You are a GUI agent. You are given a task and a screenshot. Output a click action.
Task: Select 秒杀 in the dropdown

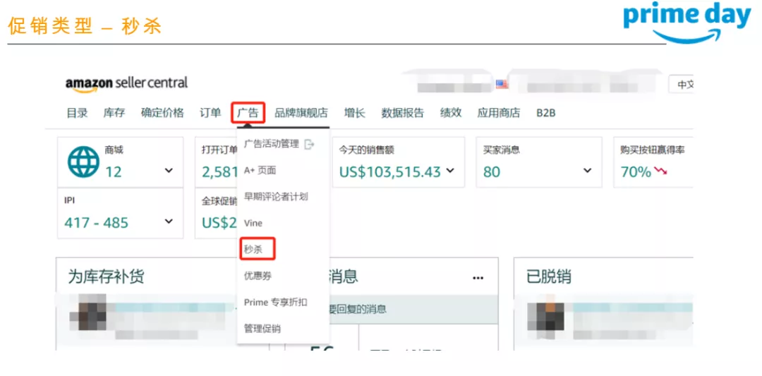point(253,249)
